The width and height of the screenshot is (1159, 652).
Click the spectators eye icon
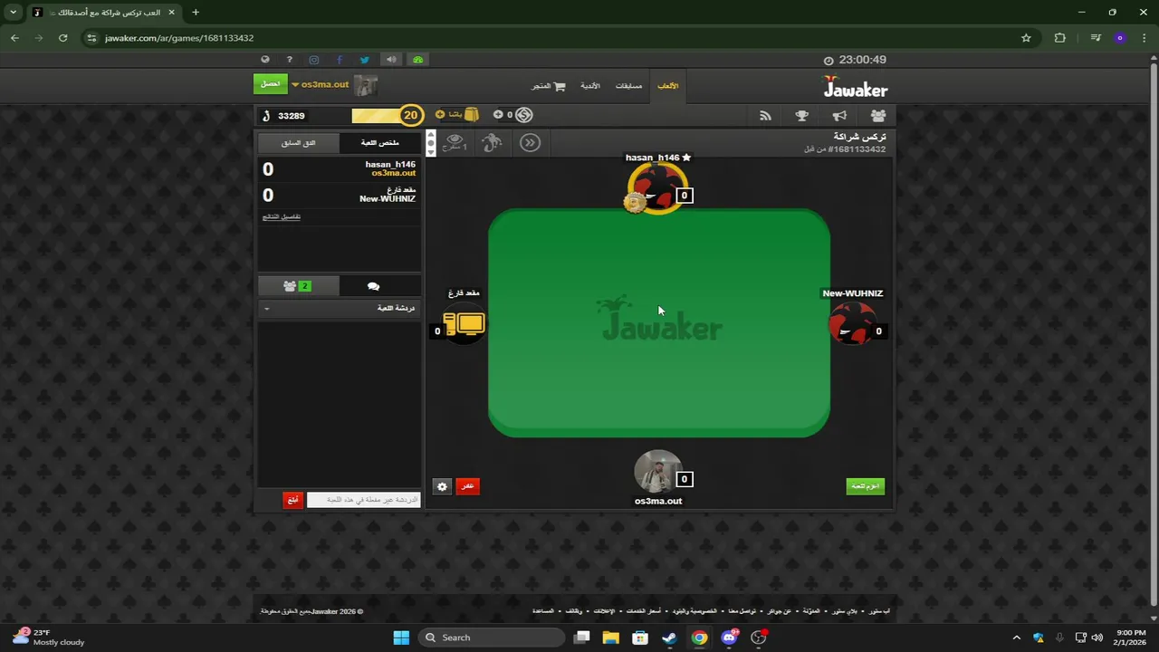tap(455, 143)
